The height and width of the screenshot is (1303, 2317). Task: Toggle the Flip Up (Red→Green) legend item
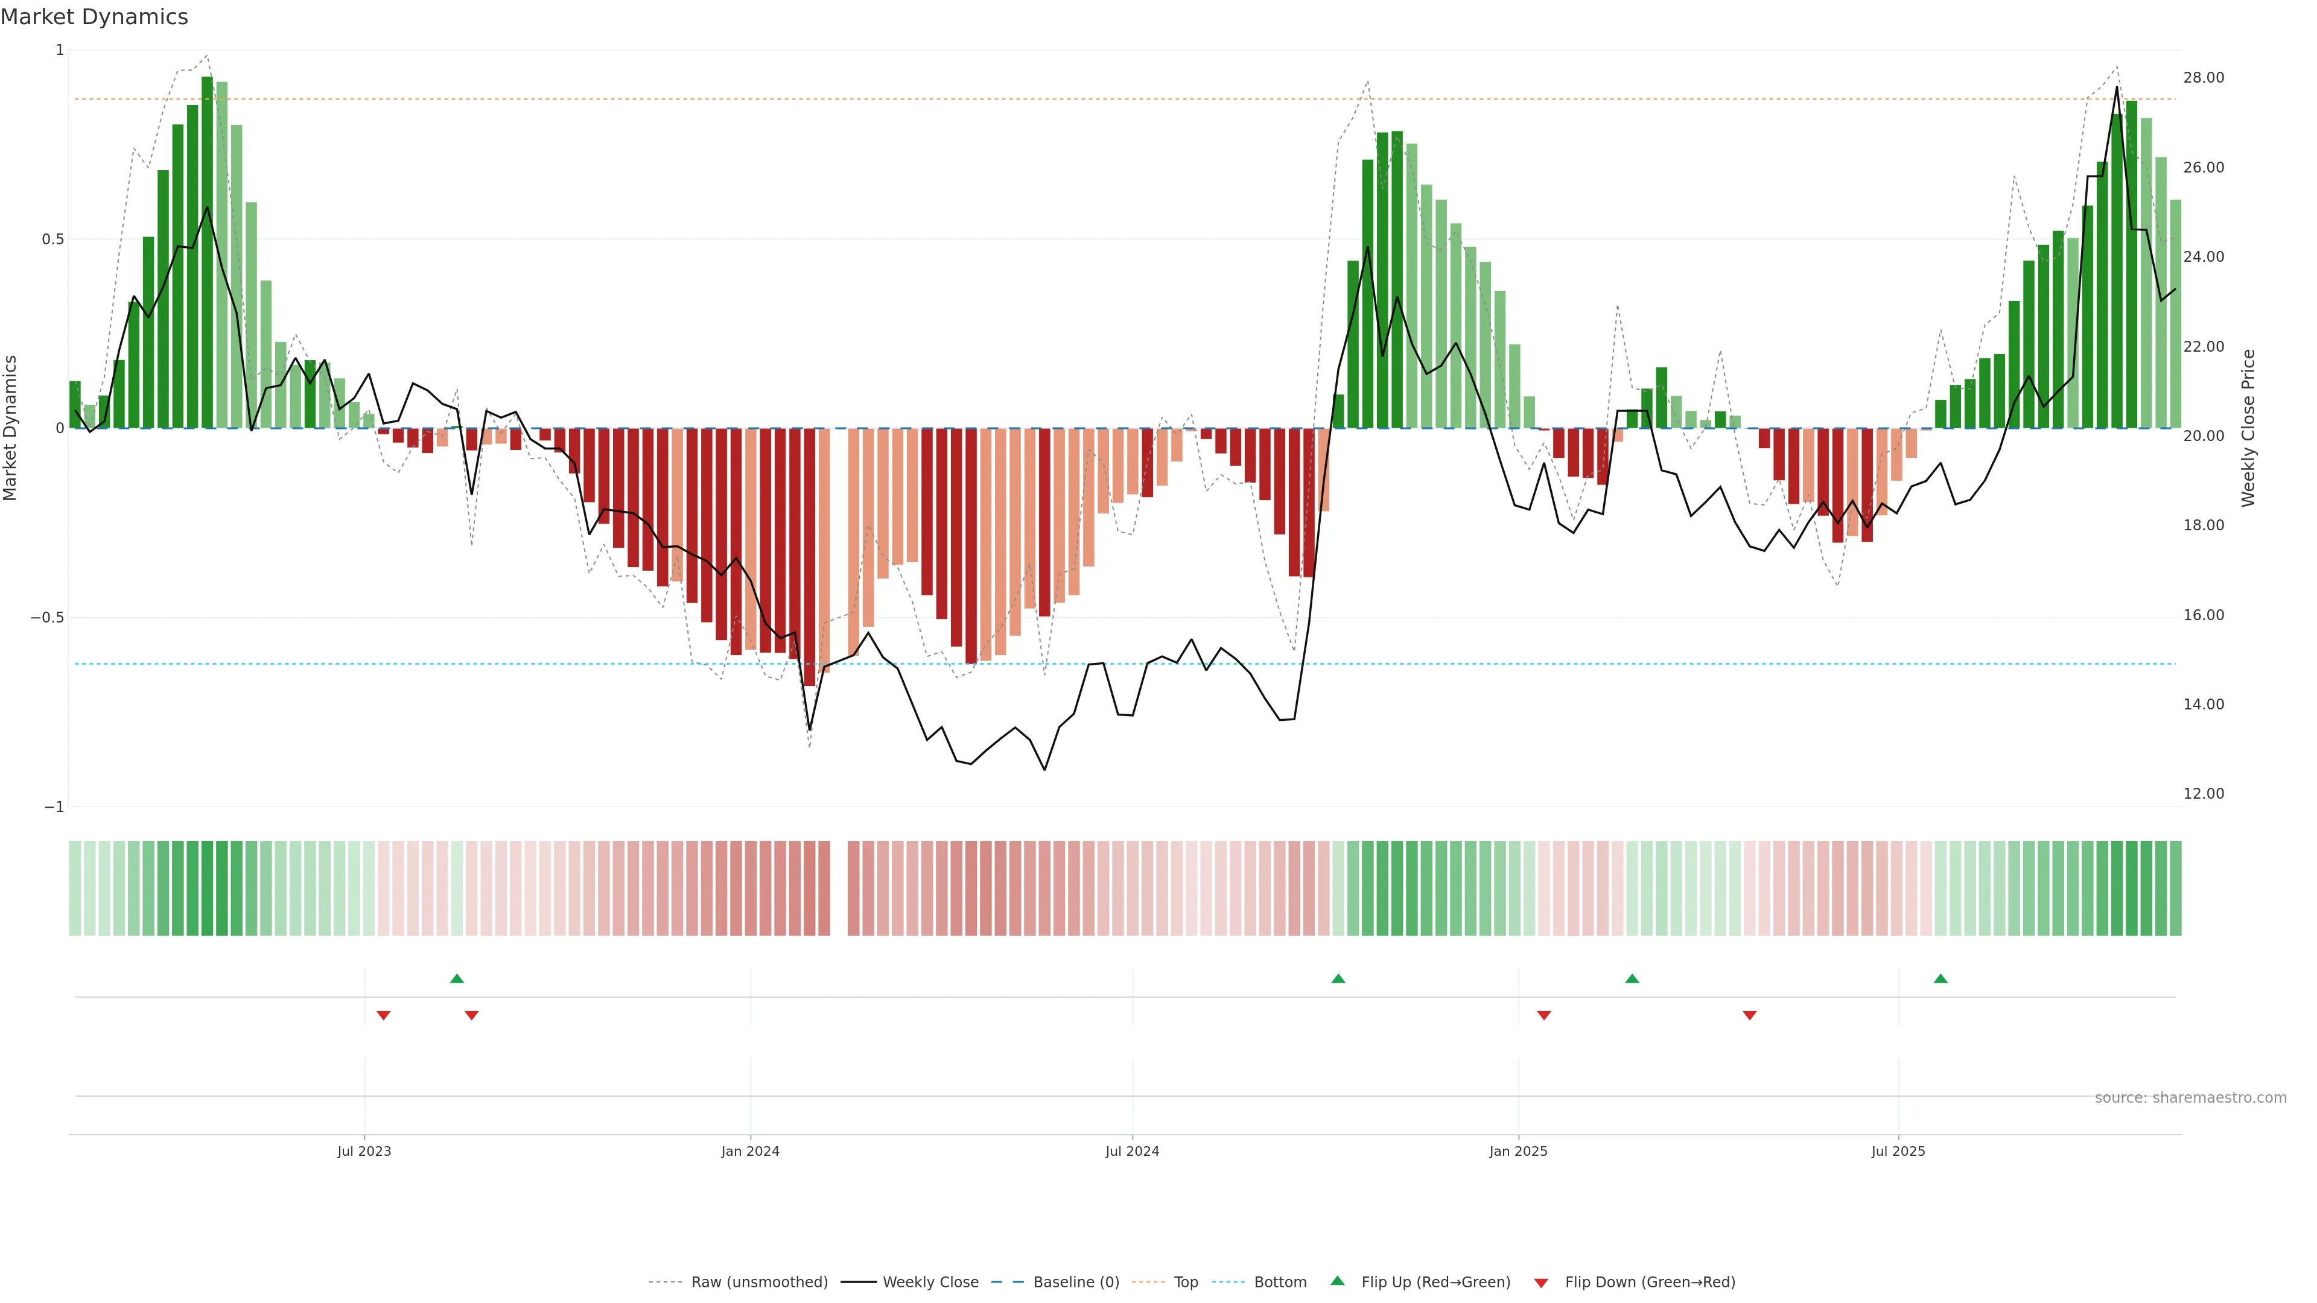1435,1282
